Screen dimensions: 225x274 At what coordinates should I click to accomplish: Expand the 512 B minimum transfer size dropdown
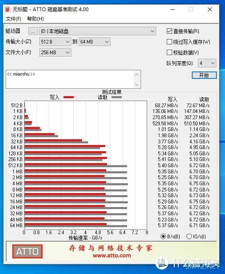tap(55, 42)
